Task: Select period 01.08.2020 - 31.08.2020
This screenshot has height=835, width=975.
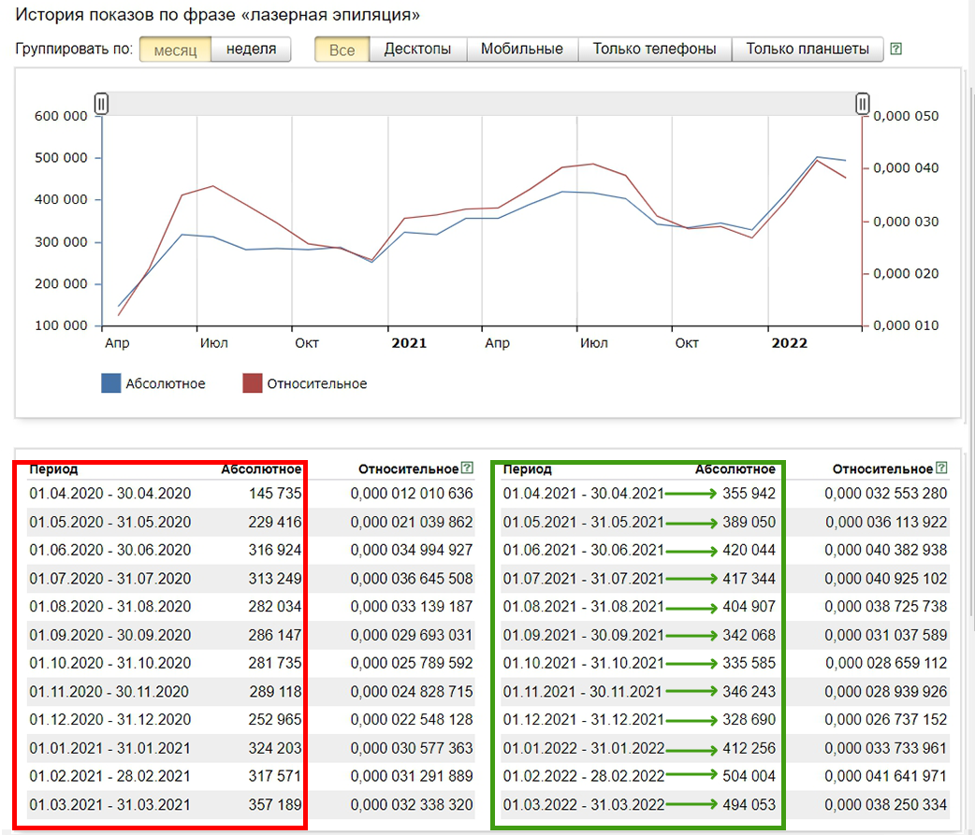Action: [110, 606]
